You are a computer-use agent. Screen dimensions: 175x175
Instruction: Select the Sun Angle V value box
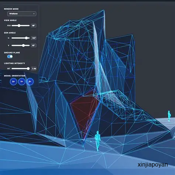click(x=34, y=45)
